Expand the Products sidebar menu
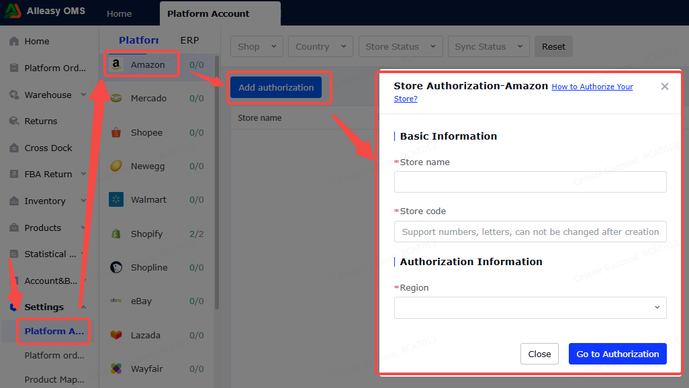The image size is (689, 388). click(x=83, y=228)
